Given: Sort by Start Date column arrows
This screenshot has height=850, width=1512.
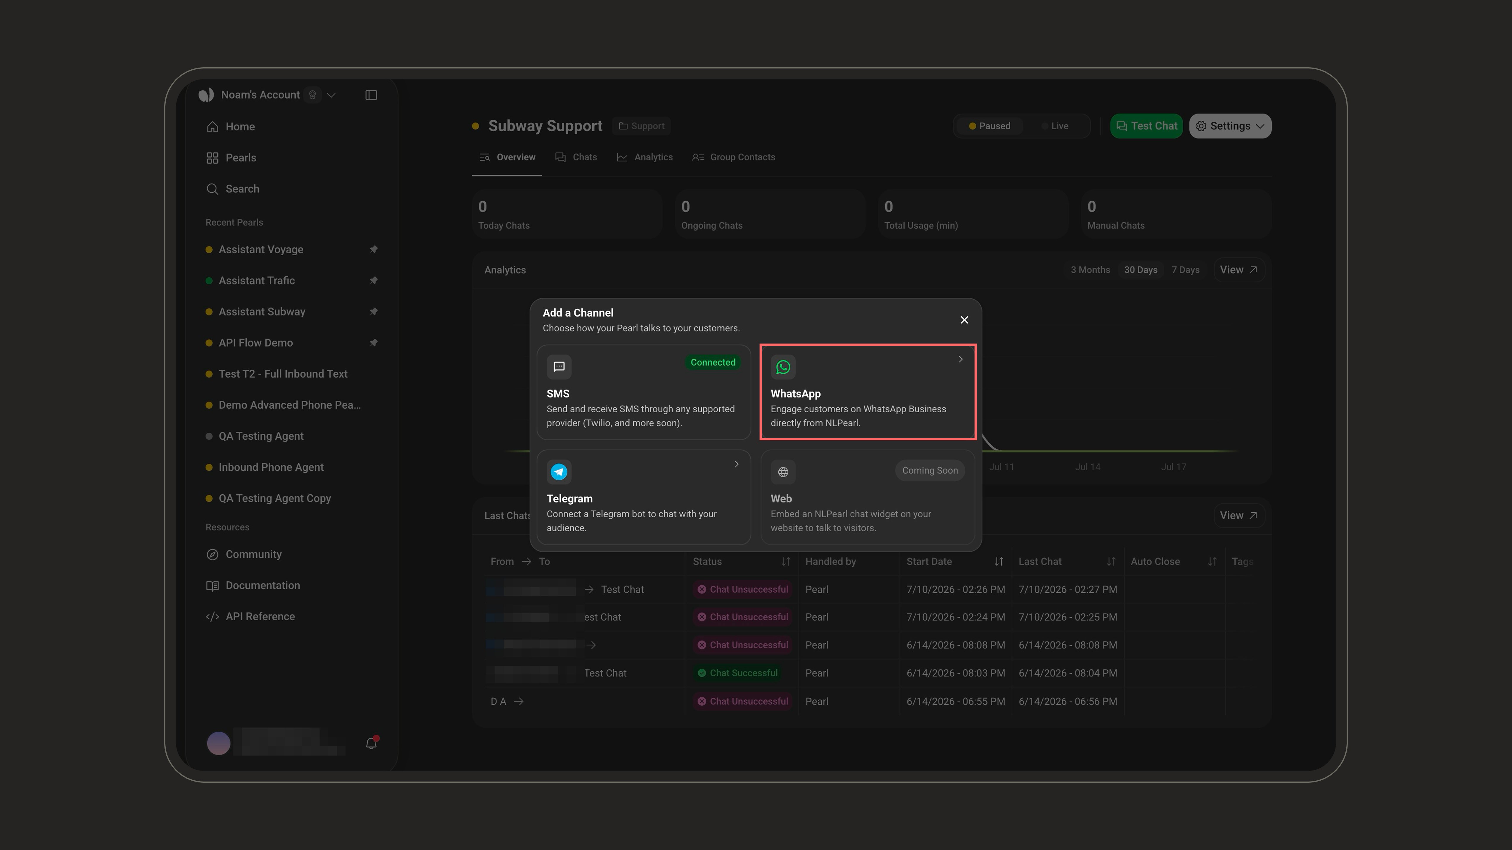Looking at the screenshot, I should click(x=999, y=562).
